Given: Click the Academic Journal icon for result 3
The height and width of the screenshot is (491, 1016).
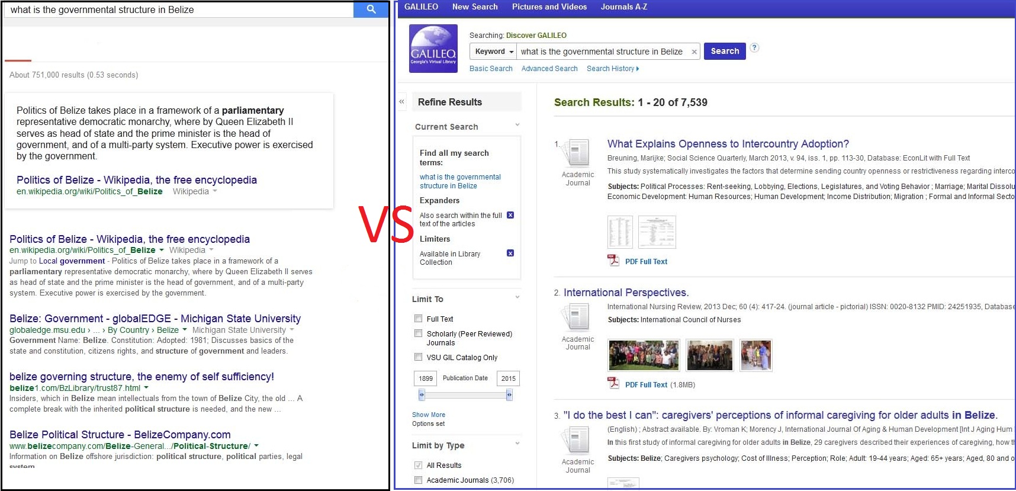Looking at the screenshot, I should (577, 440).
